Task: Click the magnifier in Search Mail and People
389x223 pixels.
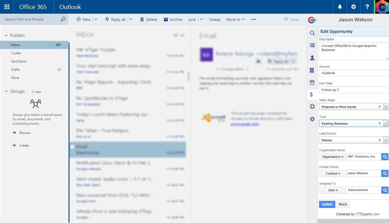Action: click(63, 19)
